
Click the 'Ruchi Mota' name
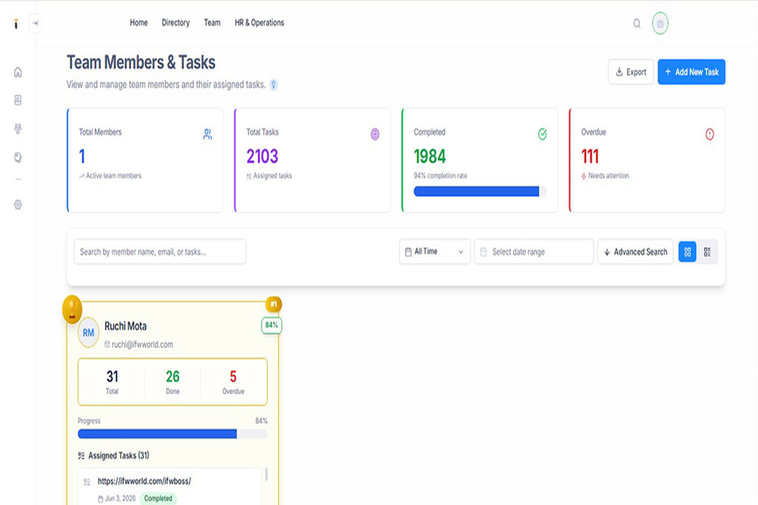126,326
